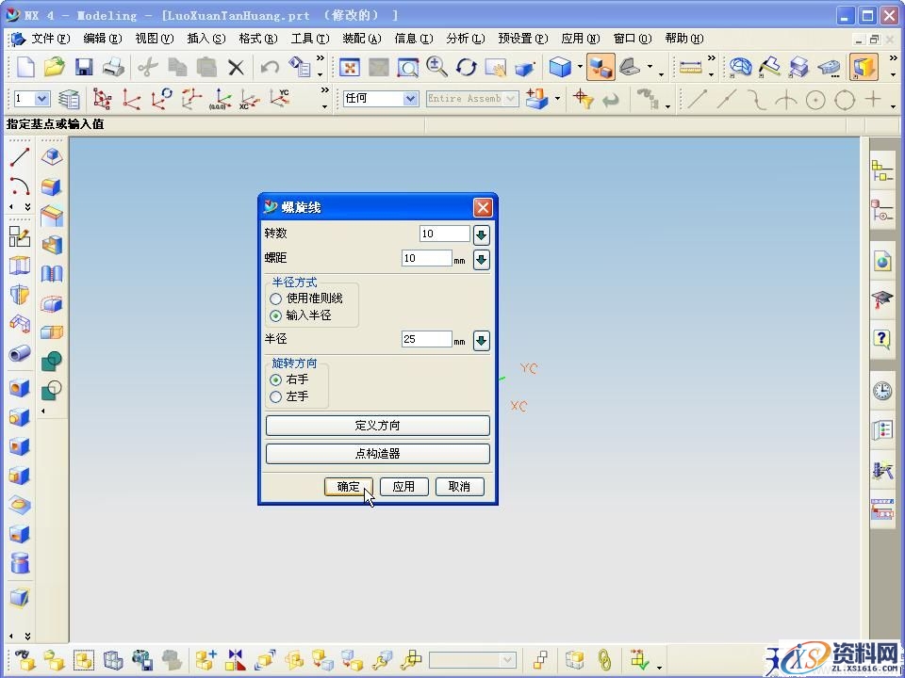Screen dimensions: 905x678
Task: Choose 左手 rotation direction
Action: (276, 396)
